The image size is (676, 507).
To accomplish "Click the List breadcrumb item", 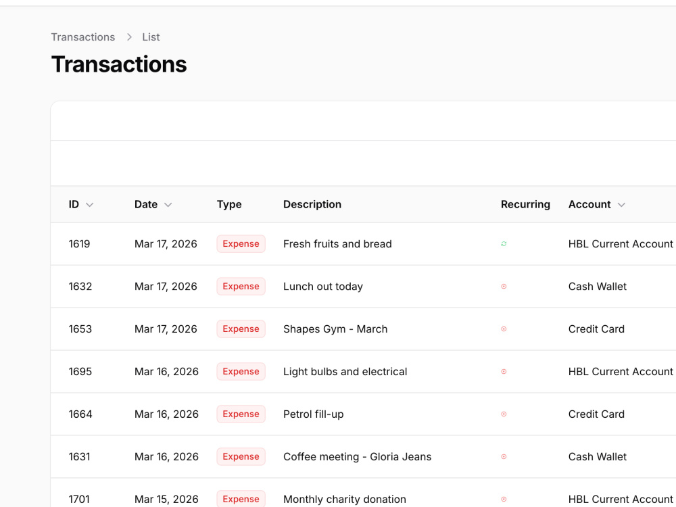I will pyautogui.click(x=151, y=37).
